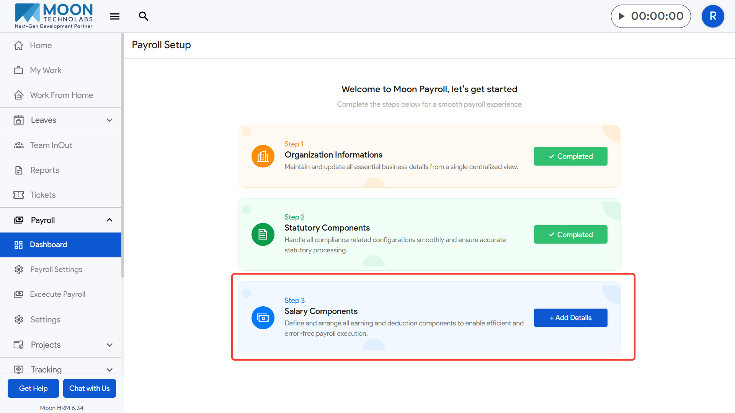This screenshot has height=413, width=735.
Task: Start the timer play button
Action: (x=622, y=16)
